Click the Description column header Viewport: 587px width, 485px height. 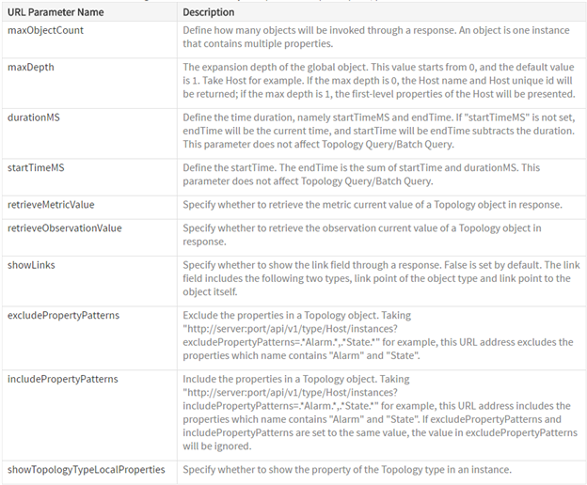coord(209,12)
